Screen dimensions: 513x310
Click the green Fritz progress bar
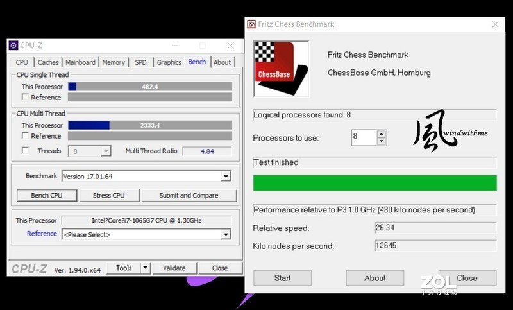(x=375, y=183)
